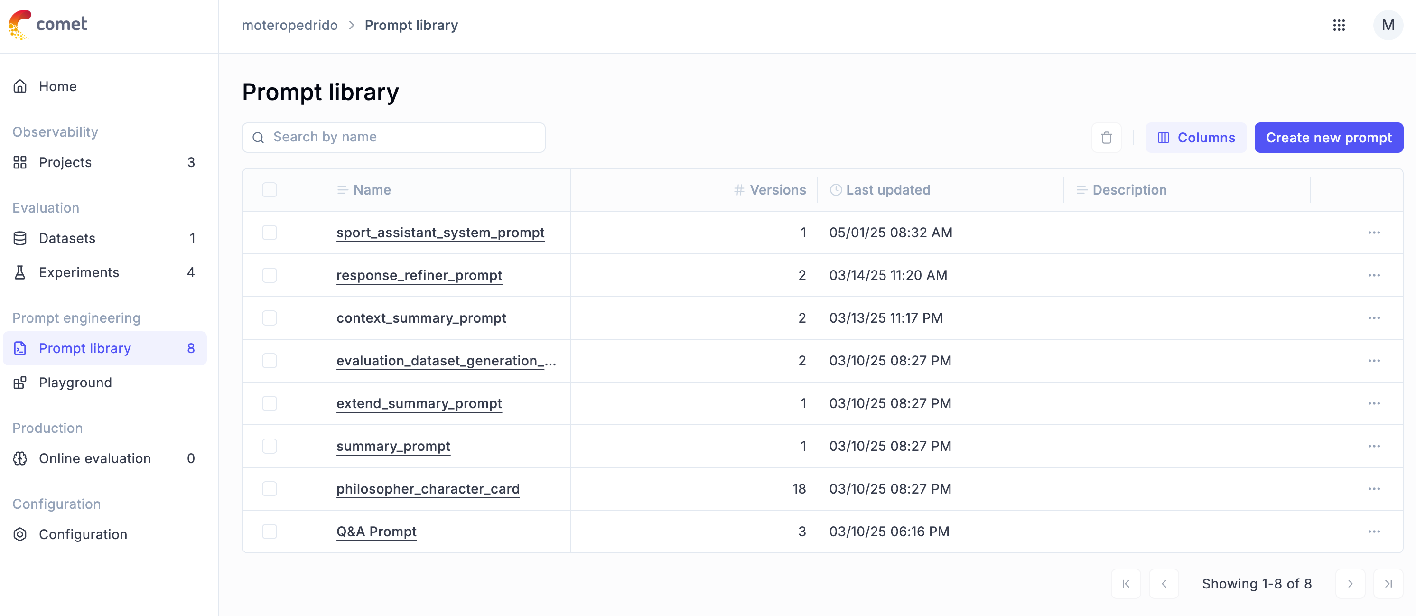Viewport: 1416px width, 616px height.
Task: Open actions menu for sport_assistant_system_prompt
Action: (1374, 233)
